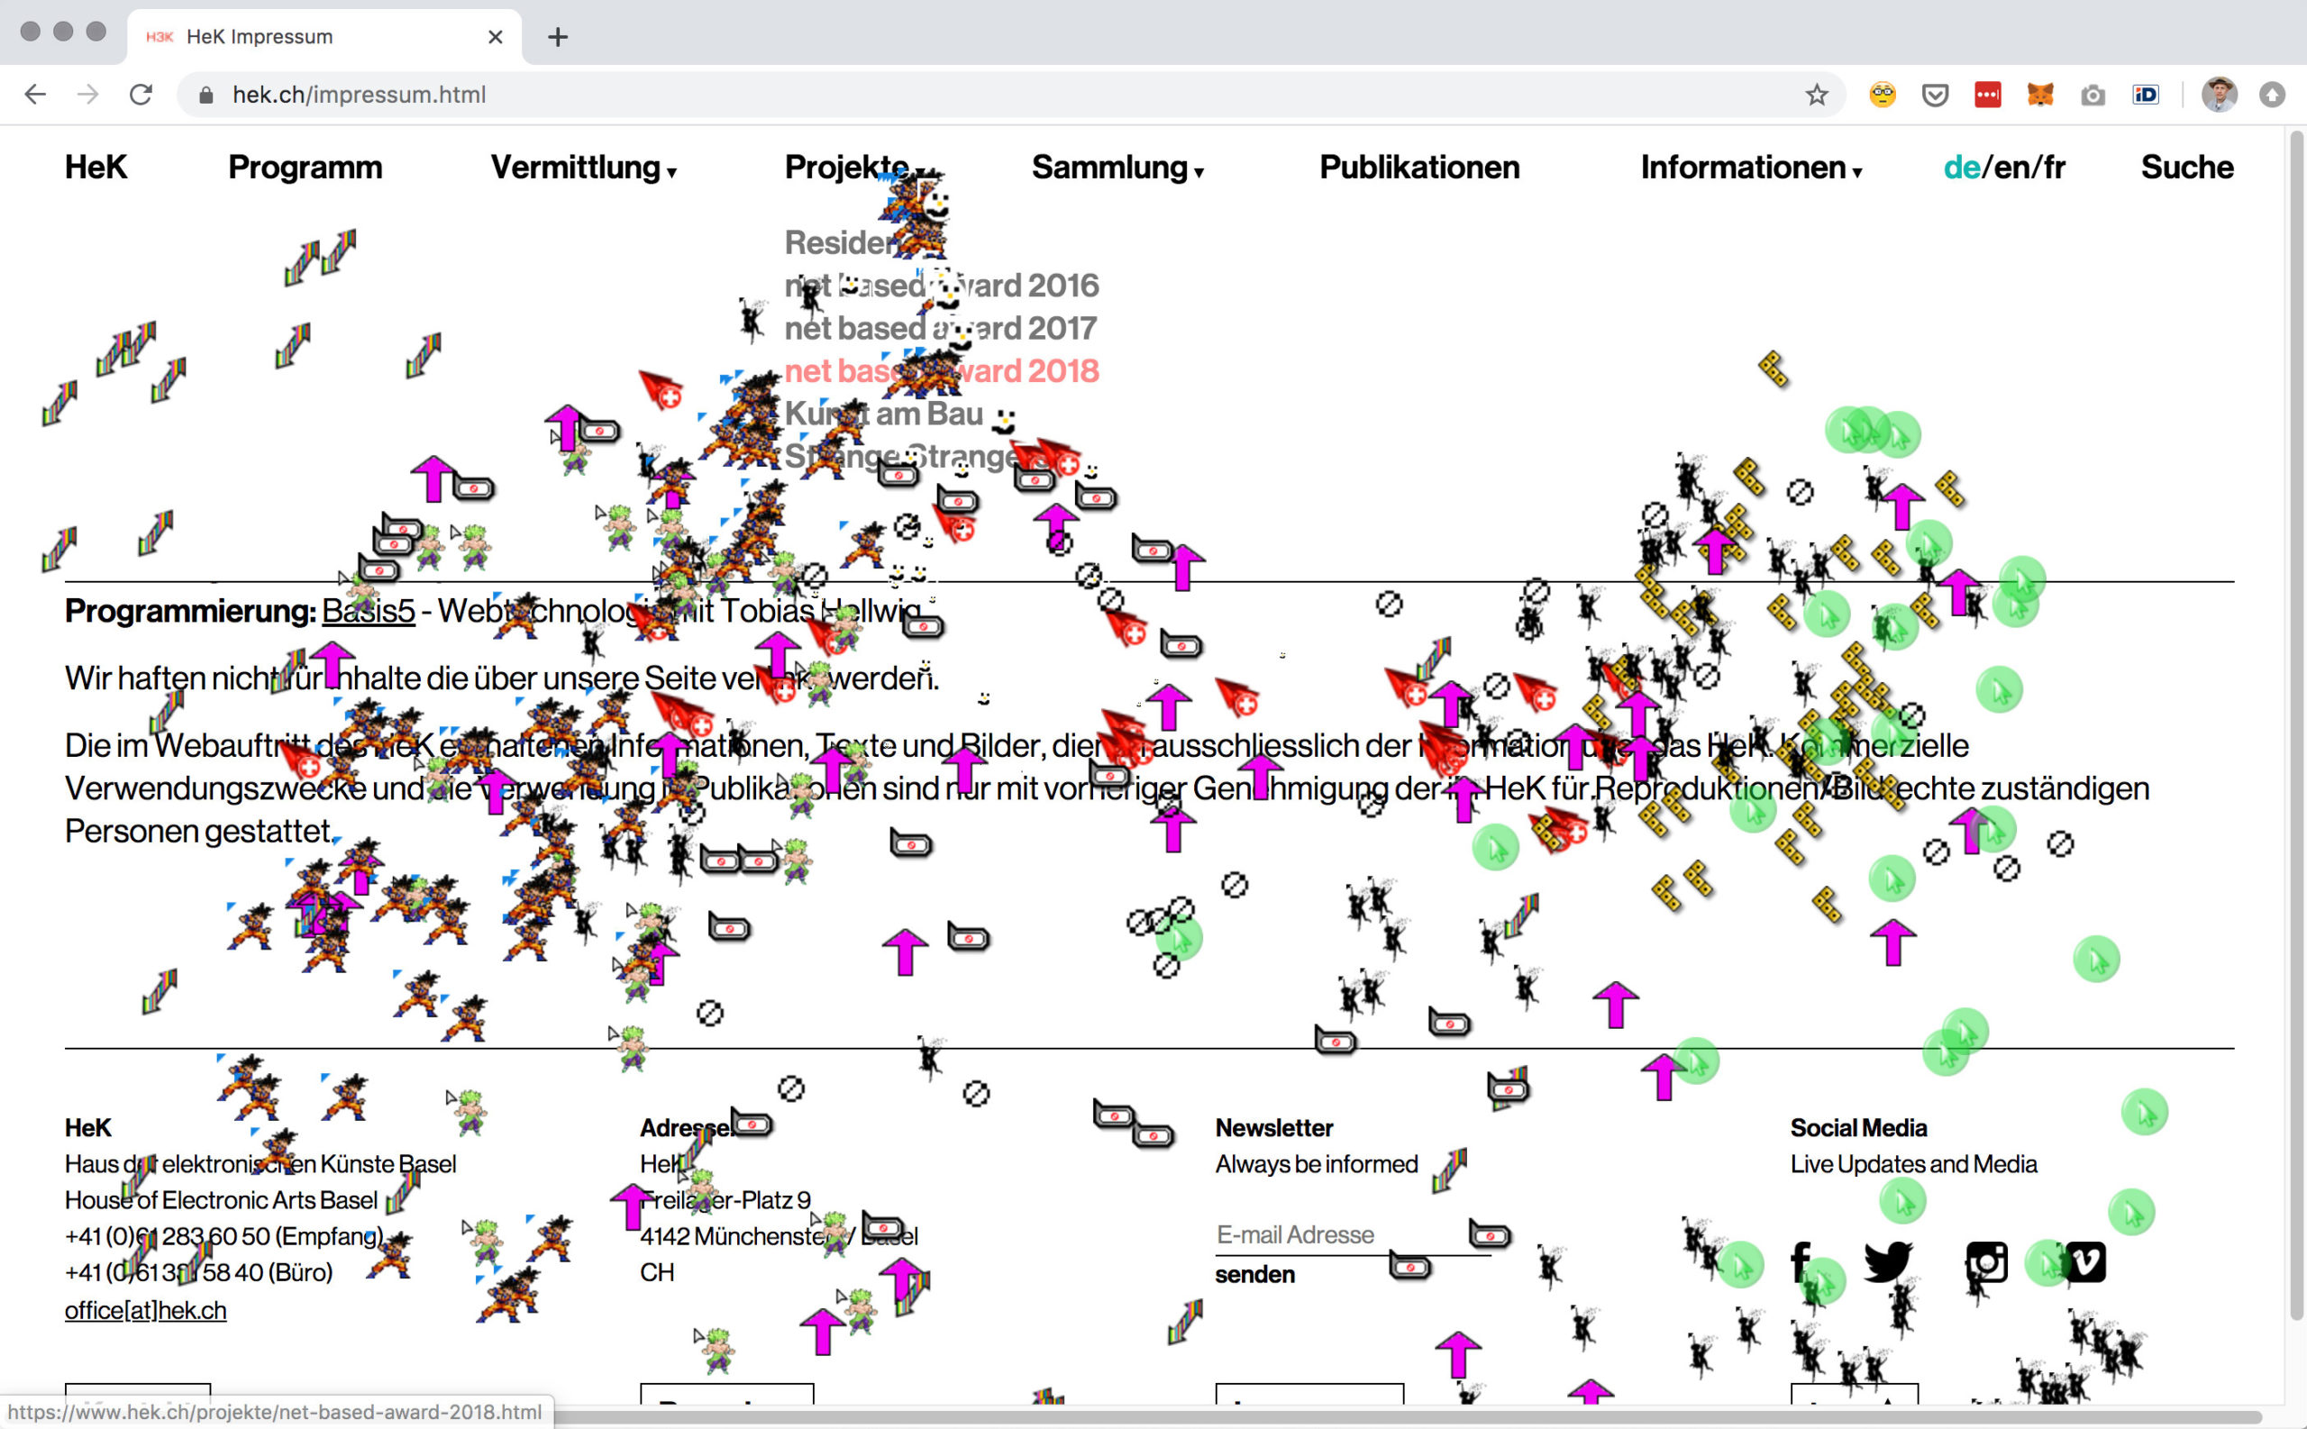
Task: Expand the Vermittlung dropdown menu
Action: point(582,168)
